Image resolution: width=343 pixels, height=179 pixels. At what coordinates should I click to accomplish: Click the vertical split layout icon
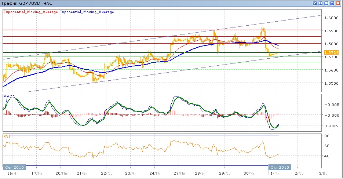[x=321, y=3]
